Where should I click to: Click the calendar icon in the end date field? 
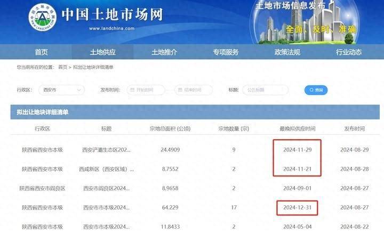[x=180, y=90]
